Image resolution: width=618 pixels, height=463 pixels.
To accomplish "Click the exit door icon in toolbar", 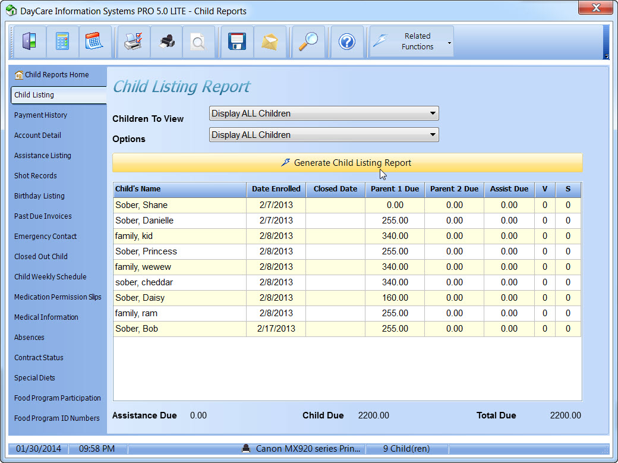I will point(29,42).
